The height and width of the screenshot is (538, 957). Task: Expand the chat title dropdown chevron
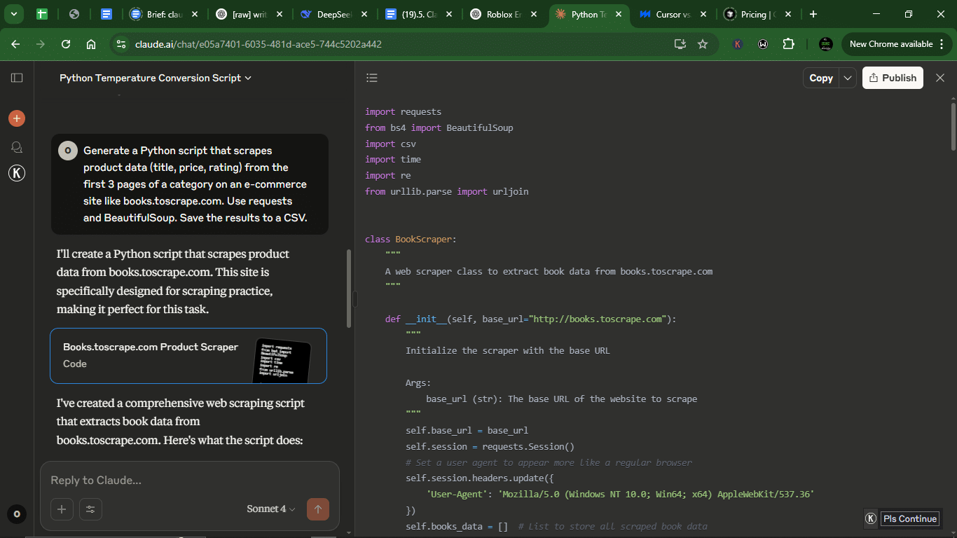(248, 78)
